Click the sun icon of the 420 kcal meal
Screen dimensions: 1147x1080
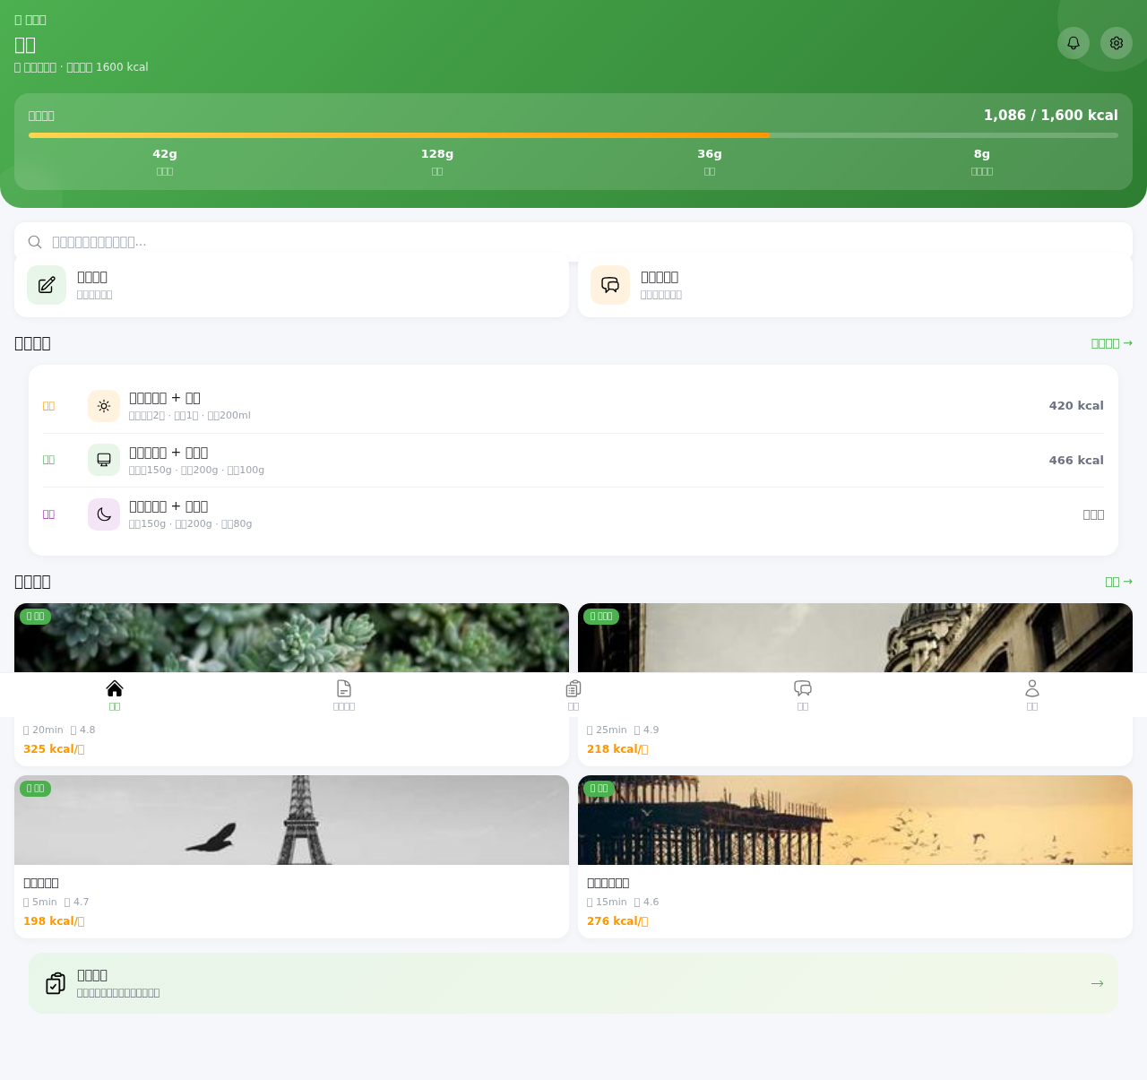pos(104,406)
